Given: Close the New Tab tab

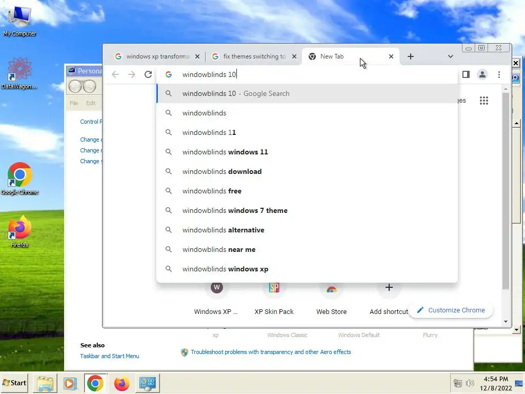Looking at the screenshot, I should pos(391,56).
